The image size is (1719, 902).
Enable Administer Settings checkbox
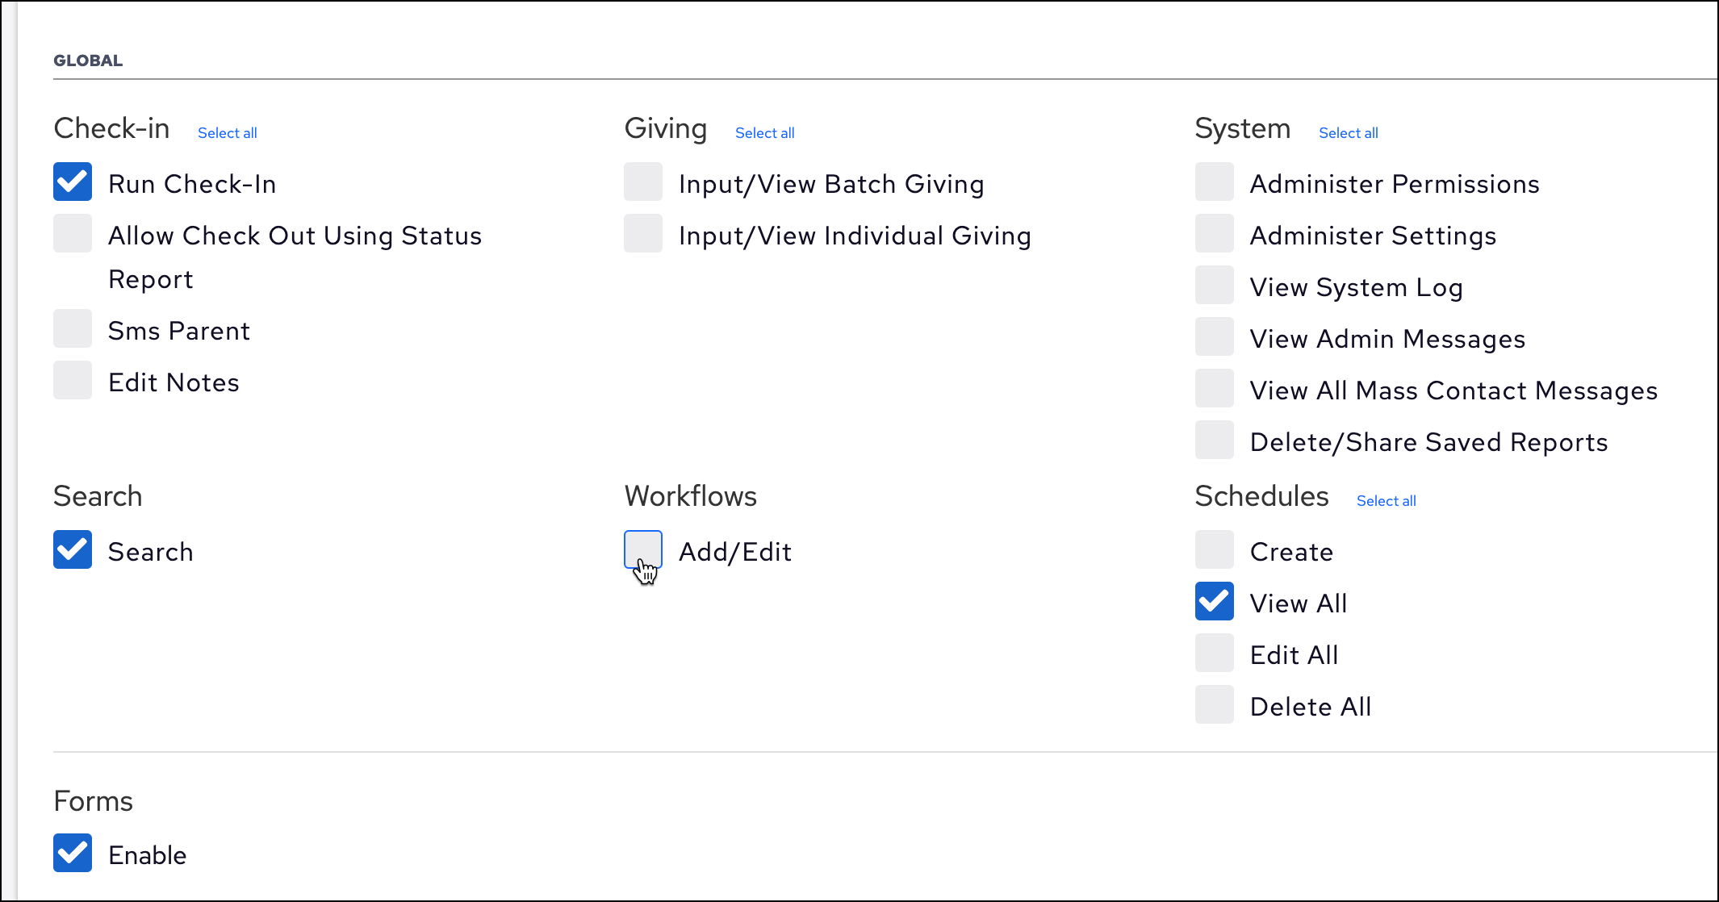click(x=1214, y=234)
